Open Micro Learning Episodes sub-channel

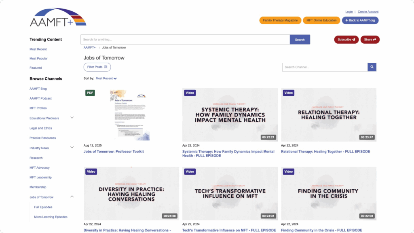tap(51, 217)
